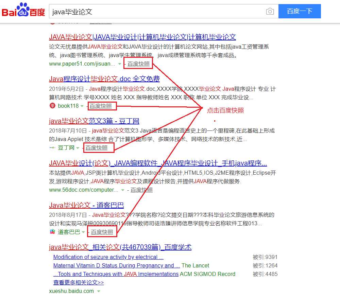
Task: Open paper Modification of seizure activity by electrical
Action: [x=108, y=257]
